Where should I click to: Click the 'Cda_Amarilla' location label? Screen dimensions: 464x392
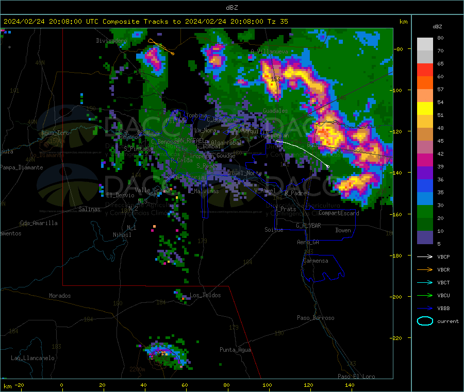pyautogui.click(x=39, y=223)
